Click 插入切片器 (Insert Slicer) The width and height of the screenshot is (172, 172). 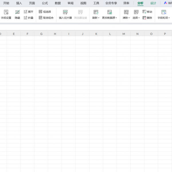point(65,14)
